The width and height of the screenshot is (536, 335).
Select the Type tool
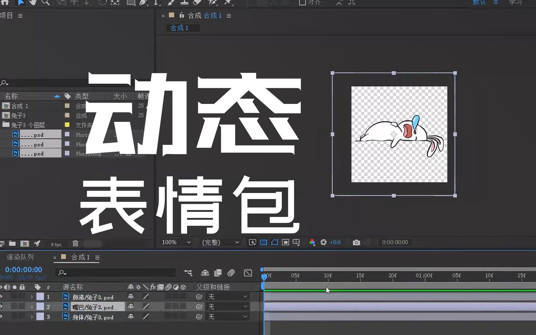(x=157, y=3)
